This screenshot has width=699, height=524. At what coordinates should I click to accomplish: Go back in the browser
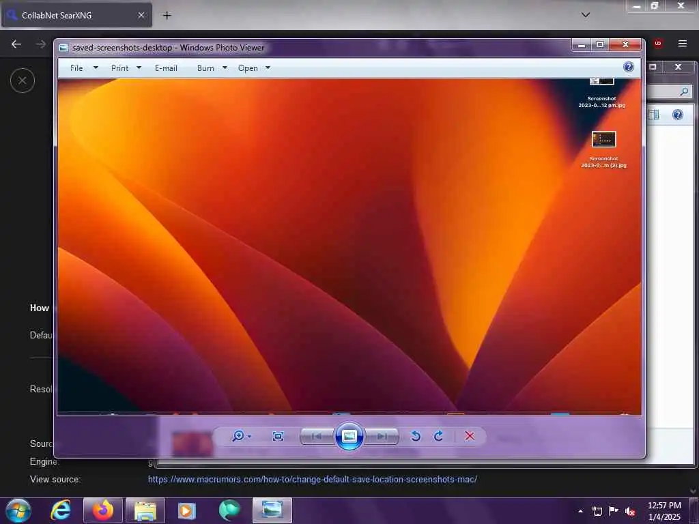[16, 44]
